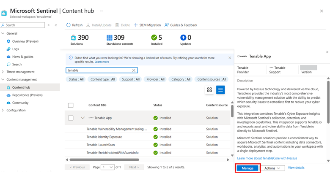Click the Manage button

tap(247, 168)
